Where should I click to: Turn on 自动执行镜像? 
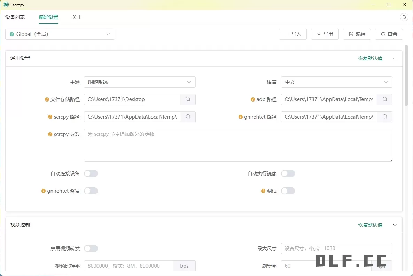pos(288,173)
